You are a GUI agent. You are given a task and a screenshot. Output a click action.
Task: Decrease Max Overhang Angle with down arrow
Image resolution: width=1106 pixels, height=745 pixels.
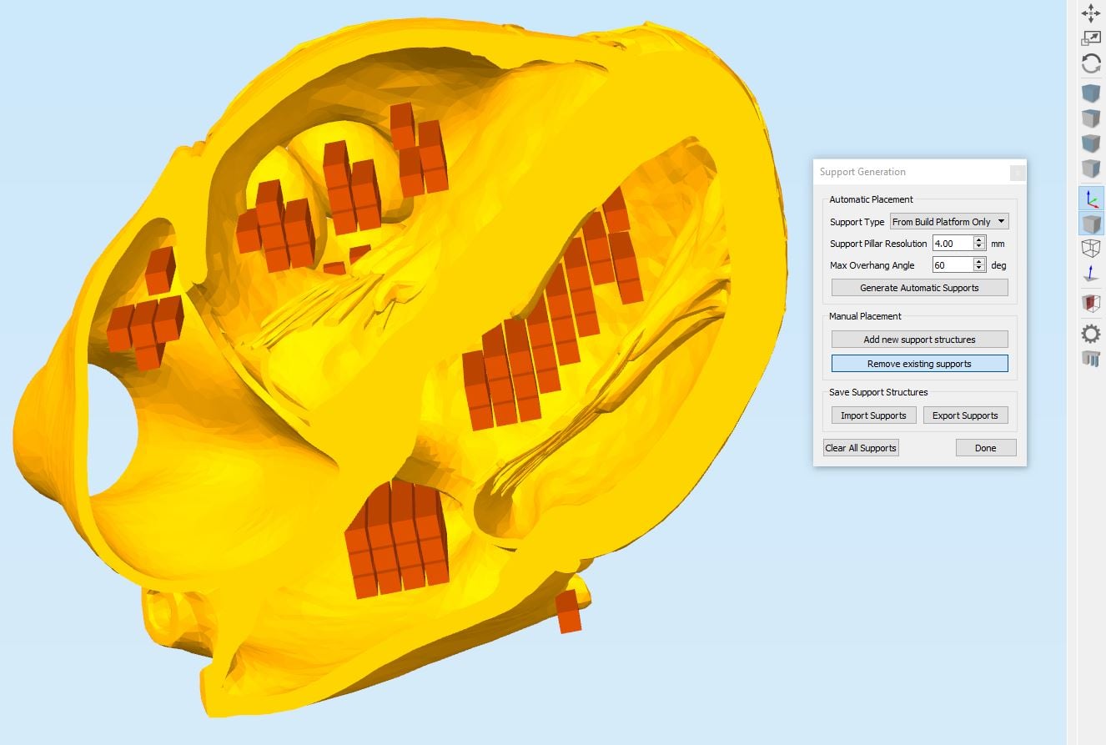point(979,269)
